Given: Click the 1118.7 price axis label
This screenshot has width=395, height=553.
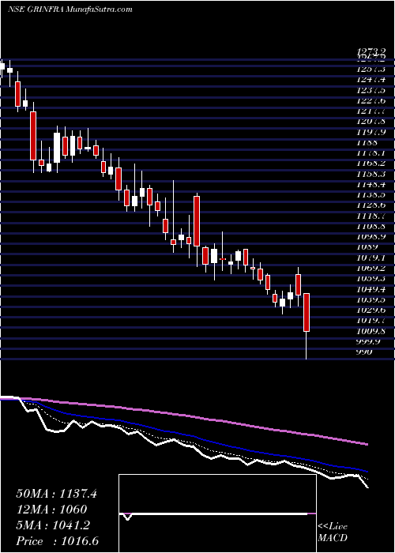Looking at the screenshot, I should tap(371, 216).
